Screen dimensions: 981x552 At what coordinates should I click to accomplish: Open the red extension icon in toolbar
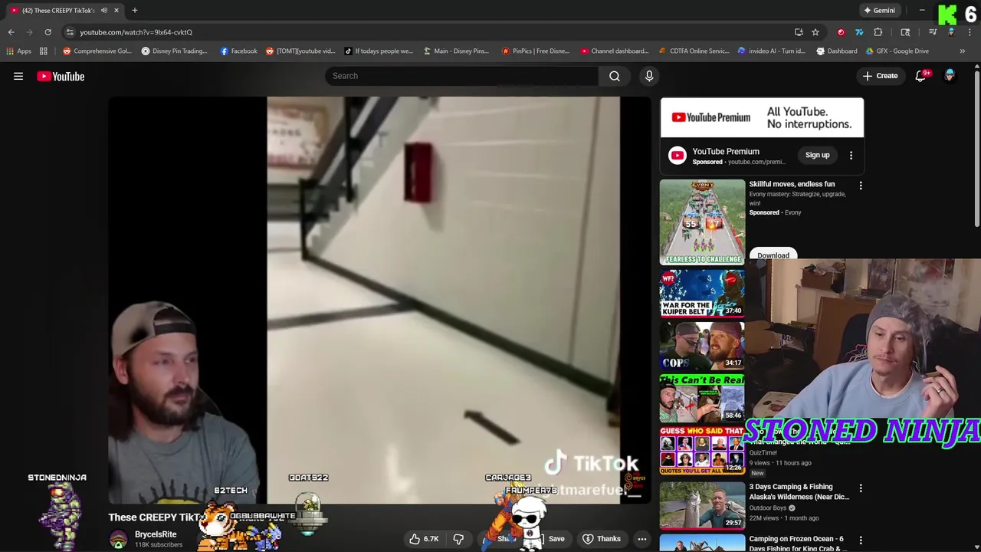[842, 32]
